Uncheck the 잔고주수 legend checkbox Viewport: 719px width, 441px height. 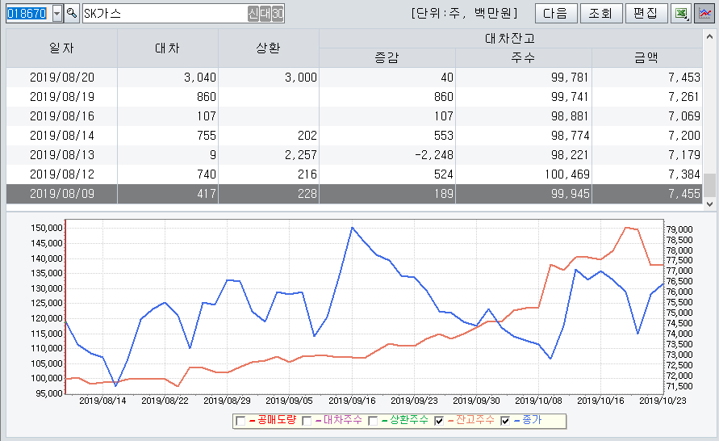(439, 421)
